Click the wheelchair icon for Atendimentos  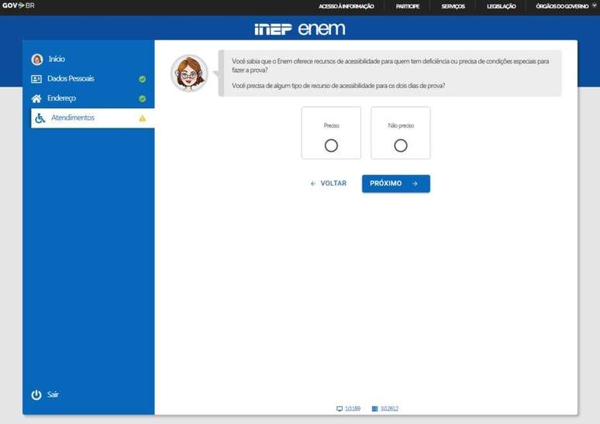40,118
